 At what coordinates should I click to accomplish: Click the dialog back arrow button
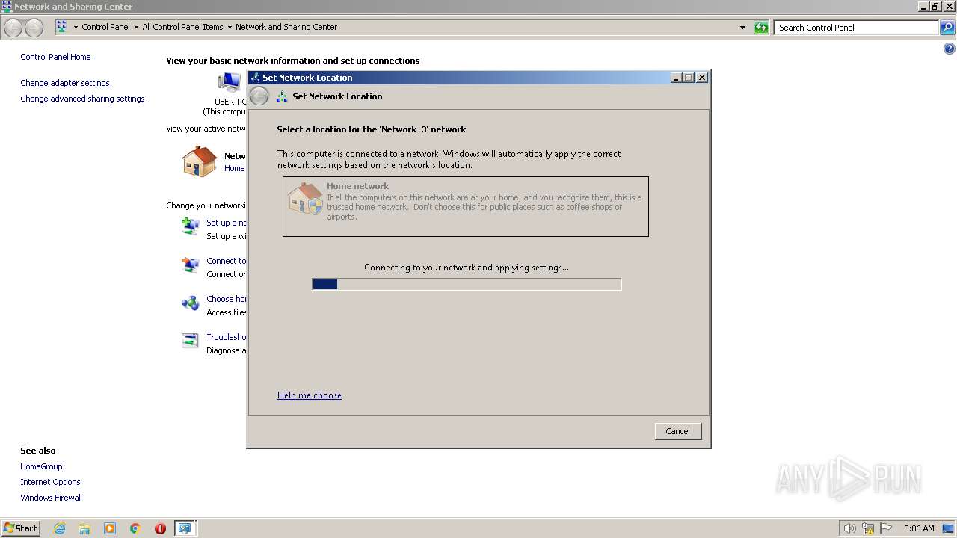click(x=259, y=96)
